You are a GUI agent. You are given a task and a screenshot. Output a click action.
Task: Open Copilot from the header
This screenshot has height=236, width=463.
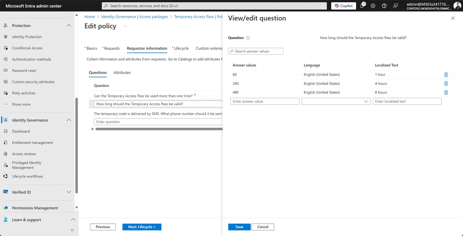pos(343,6)
